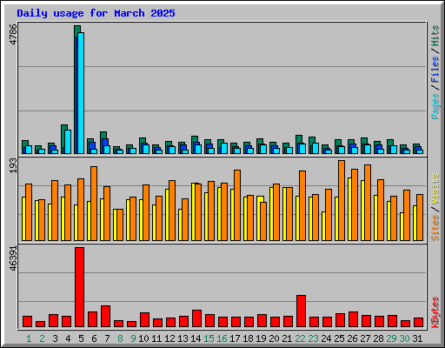Click the orange Visits bar for day 22
The image size is (445, 348).
(302, 205)
